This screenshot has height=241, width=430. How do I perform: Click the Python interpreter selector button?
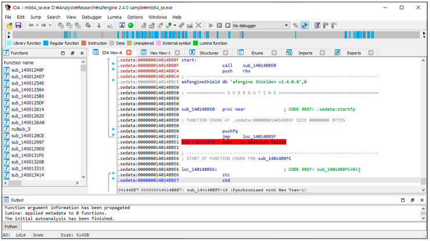(x=11, y=227)
